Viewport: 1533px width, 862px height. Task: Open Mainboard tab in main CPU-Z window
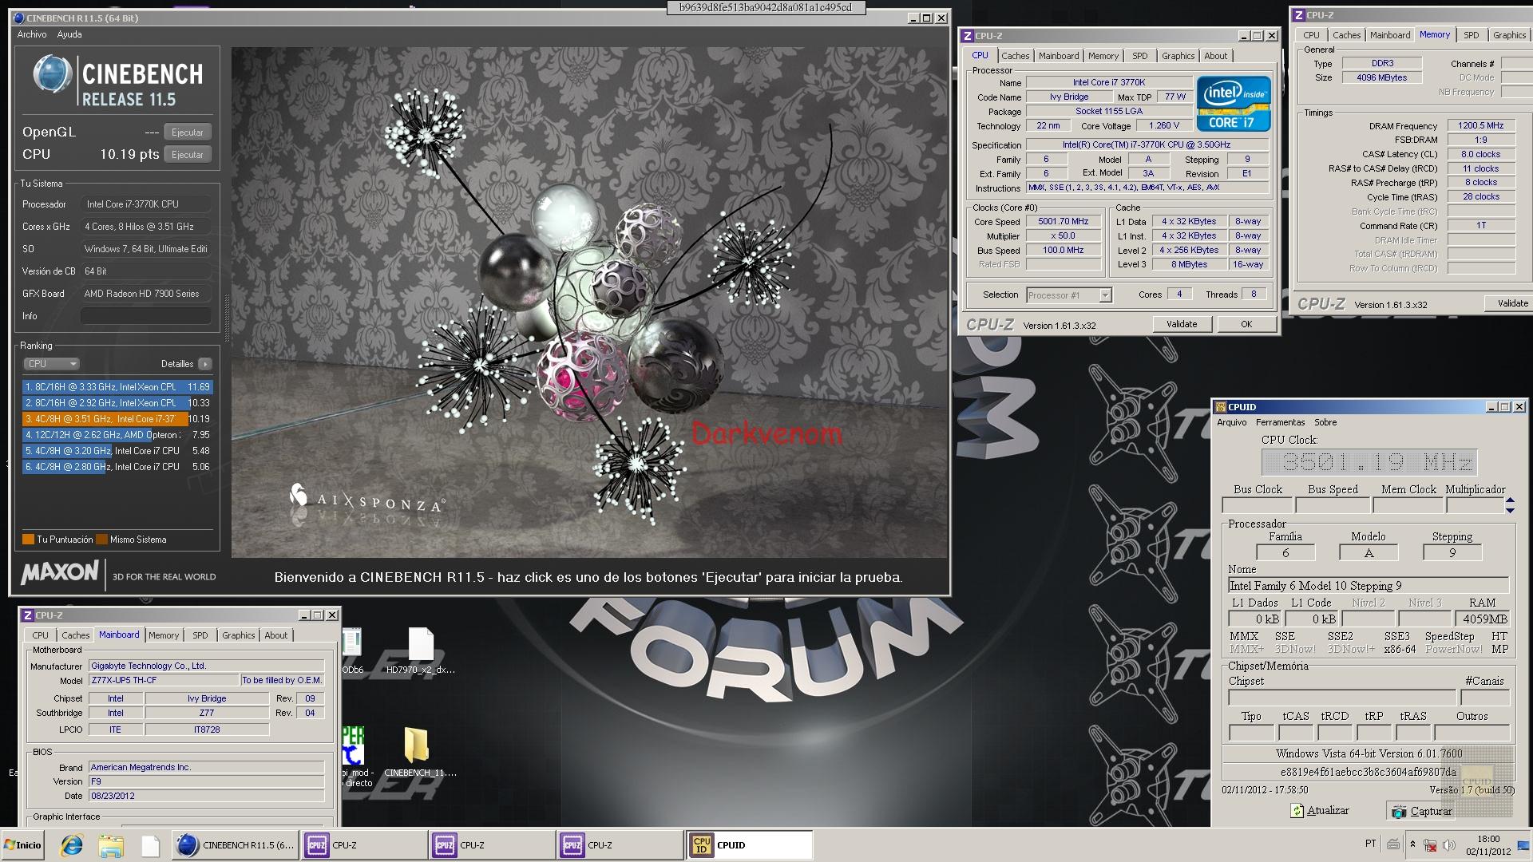(1059, 56)
